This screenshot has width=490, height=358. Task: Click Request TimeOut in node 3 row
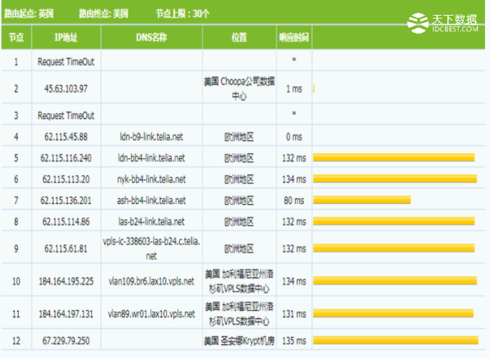(x=66, y=115)
